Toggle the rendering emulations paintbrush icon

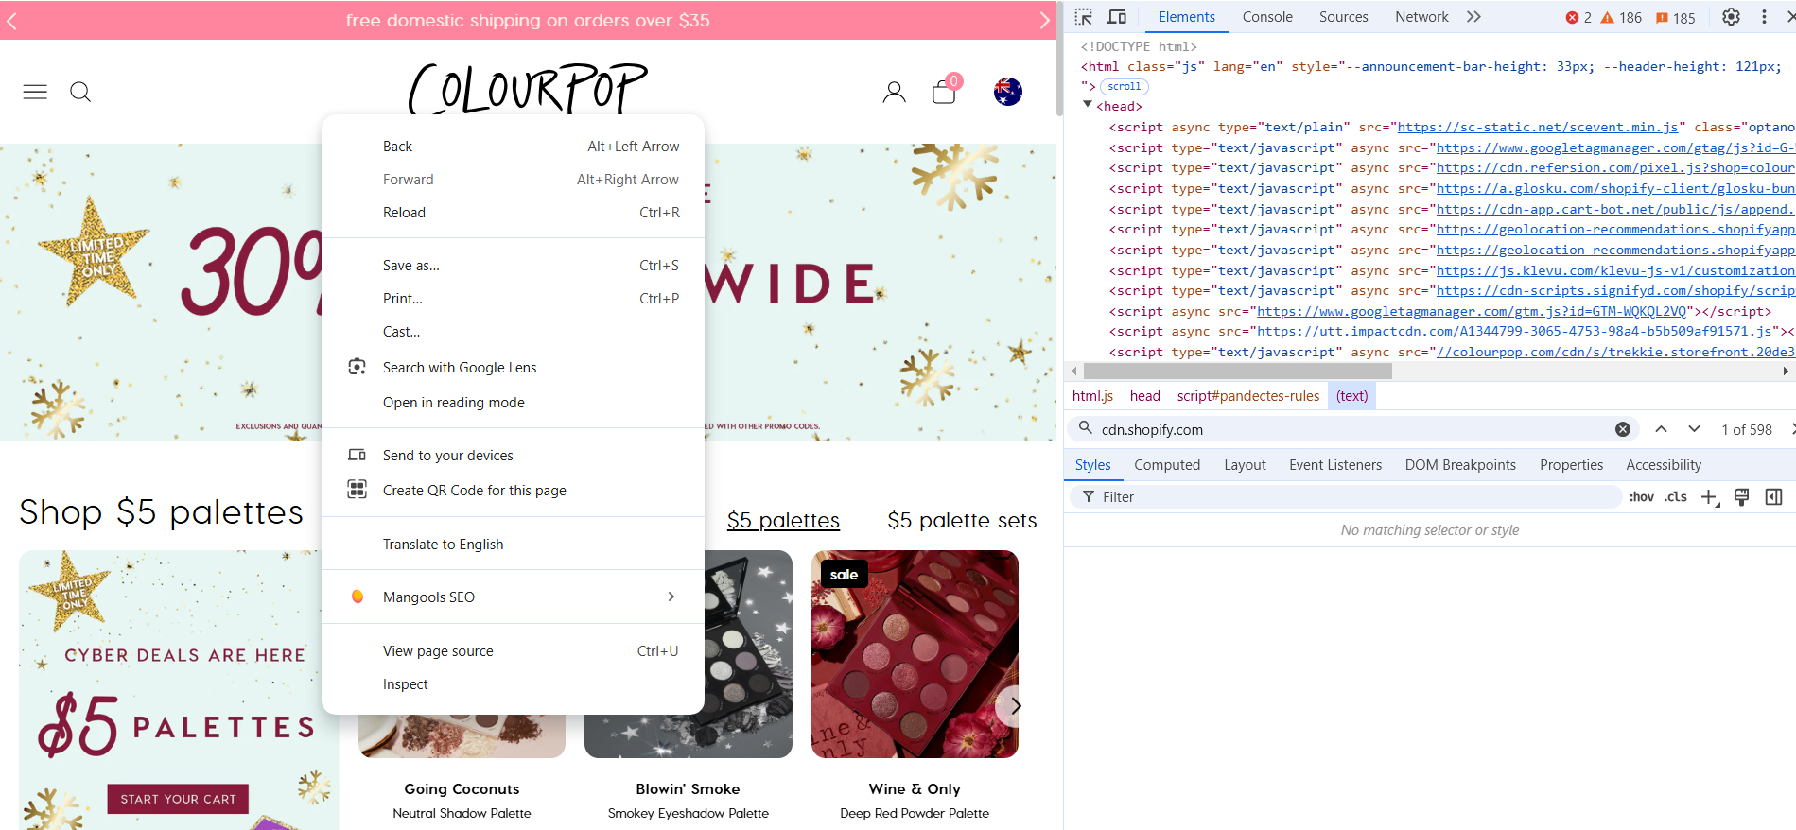click(1741, 497)
